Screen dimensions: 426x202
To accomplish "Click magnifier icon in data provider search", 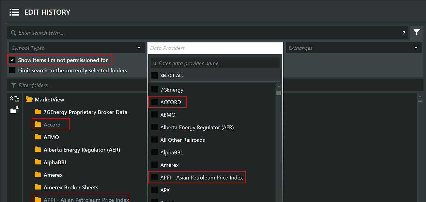I will point(155,63).
